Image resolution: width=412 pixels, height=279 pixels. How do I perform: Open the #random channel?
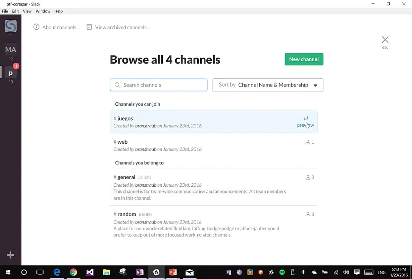click(214, 224)
